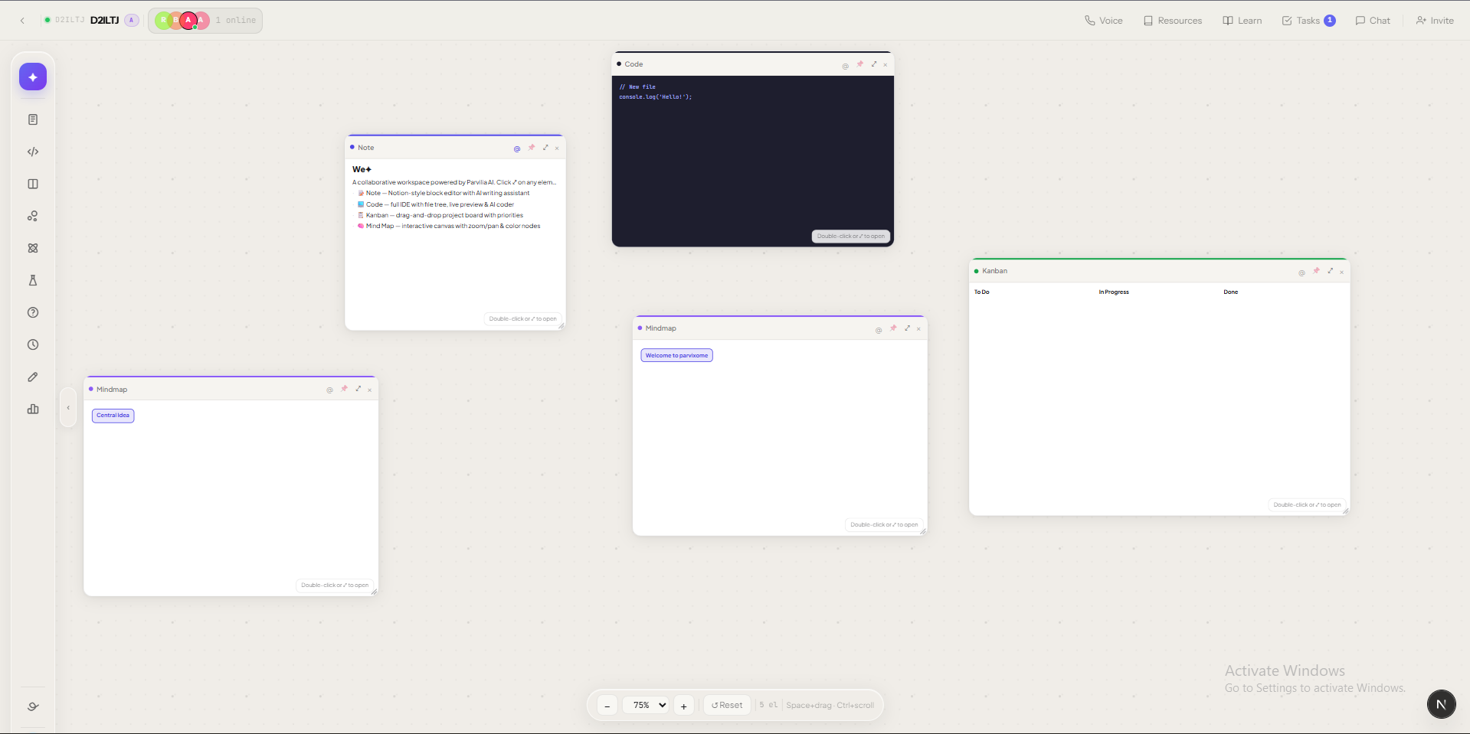Open the Chat panel

coord(1373,21)
